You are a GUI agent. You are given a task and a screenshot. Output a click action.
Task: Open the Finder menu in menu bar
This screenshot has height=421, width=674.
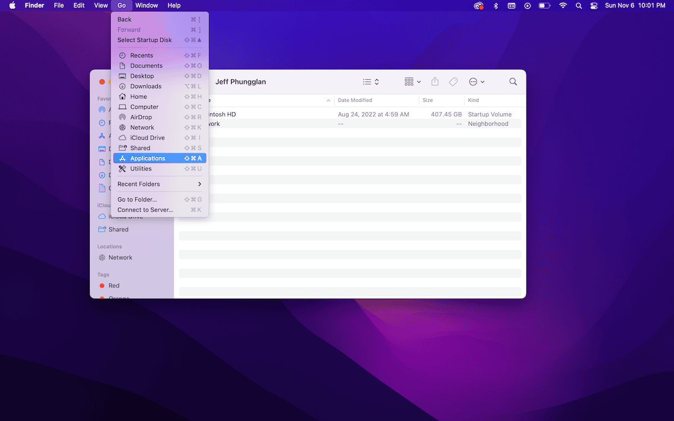34,6
